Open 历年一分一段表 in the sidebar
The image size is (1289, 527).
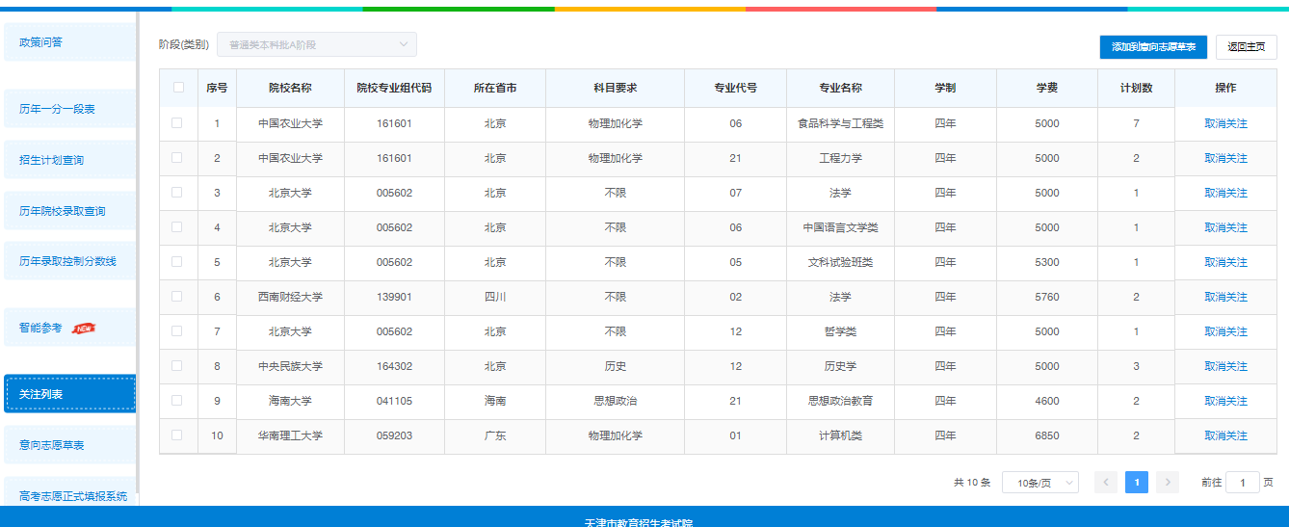click(69, 109)
